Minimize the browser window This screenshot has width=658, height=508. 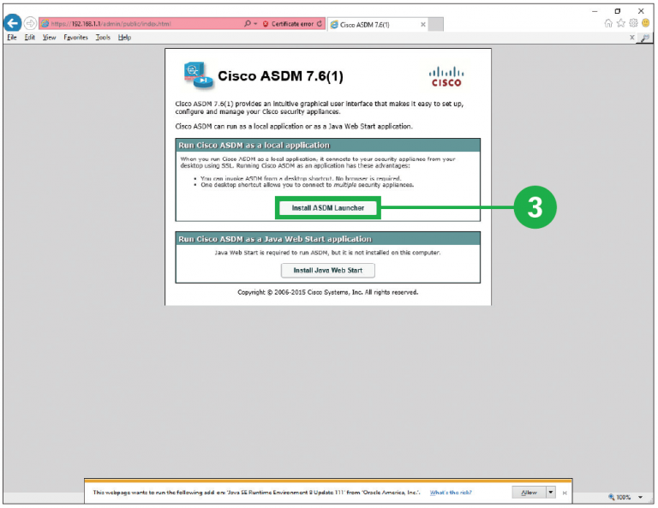[x=595, y=11]
